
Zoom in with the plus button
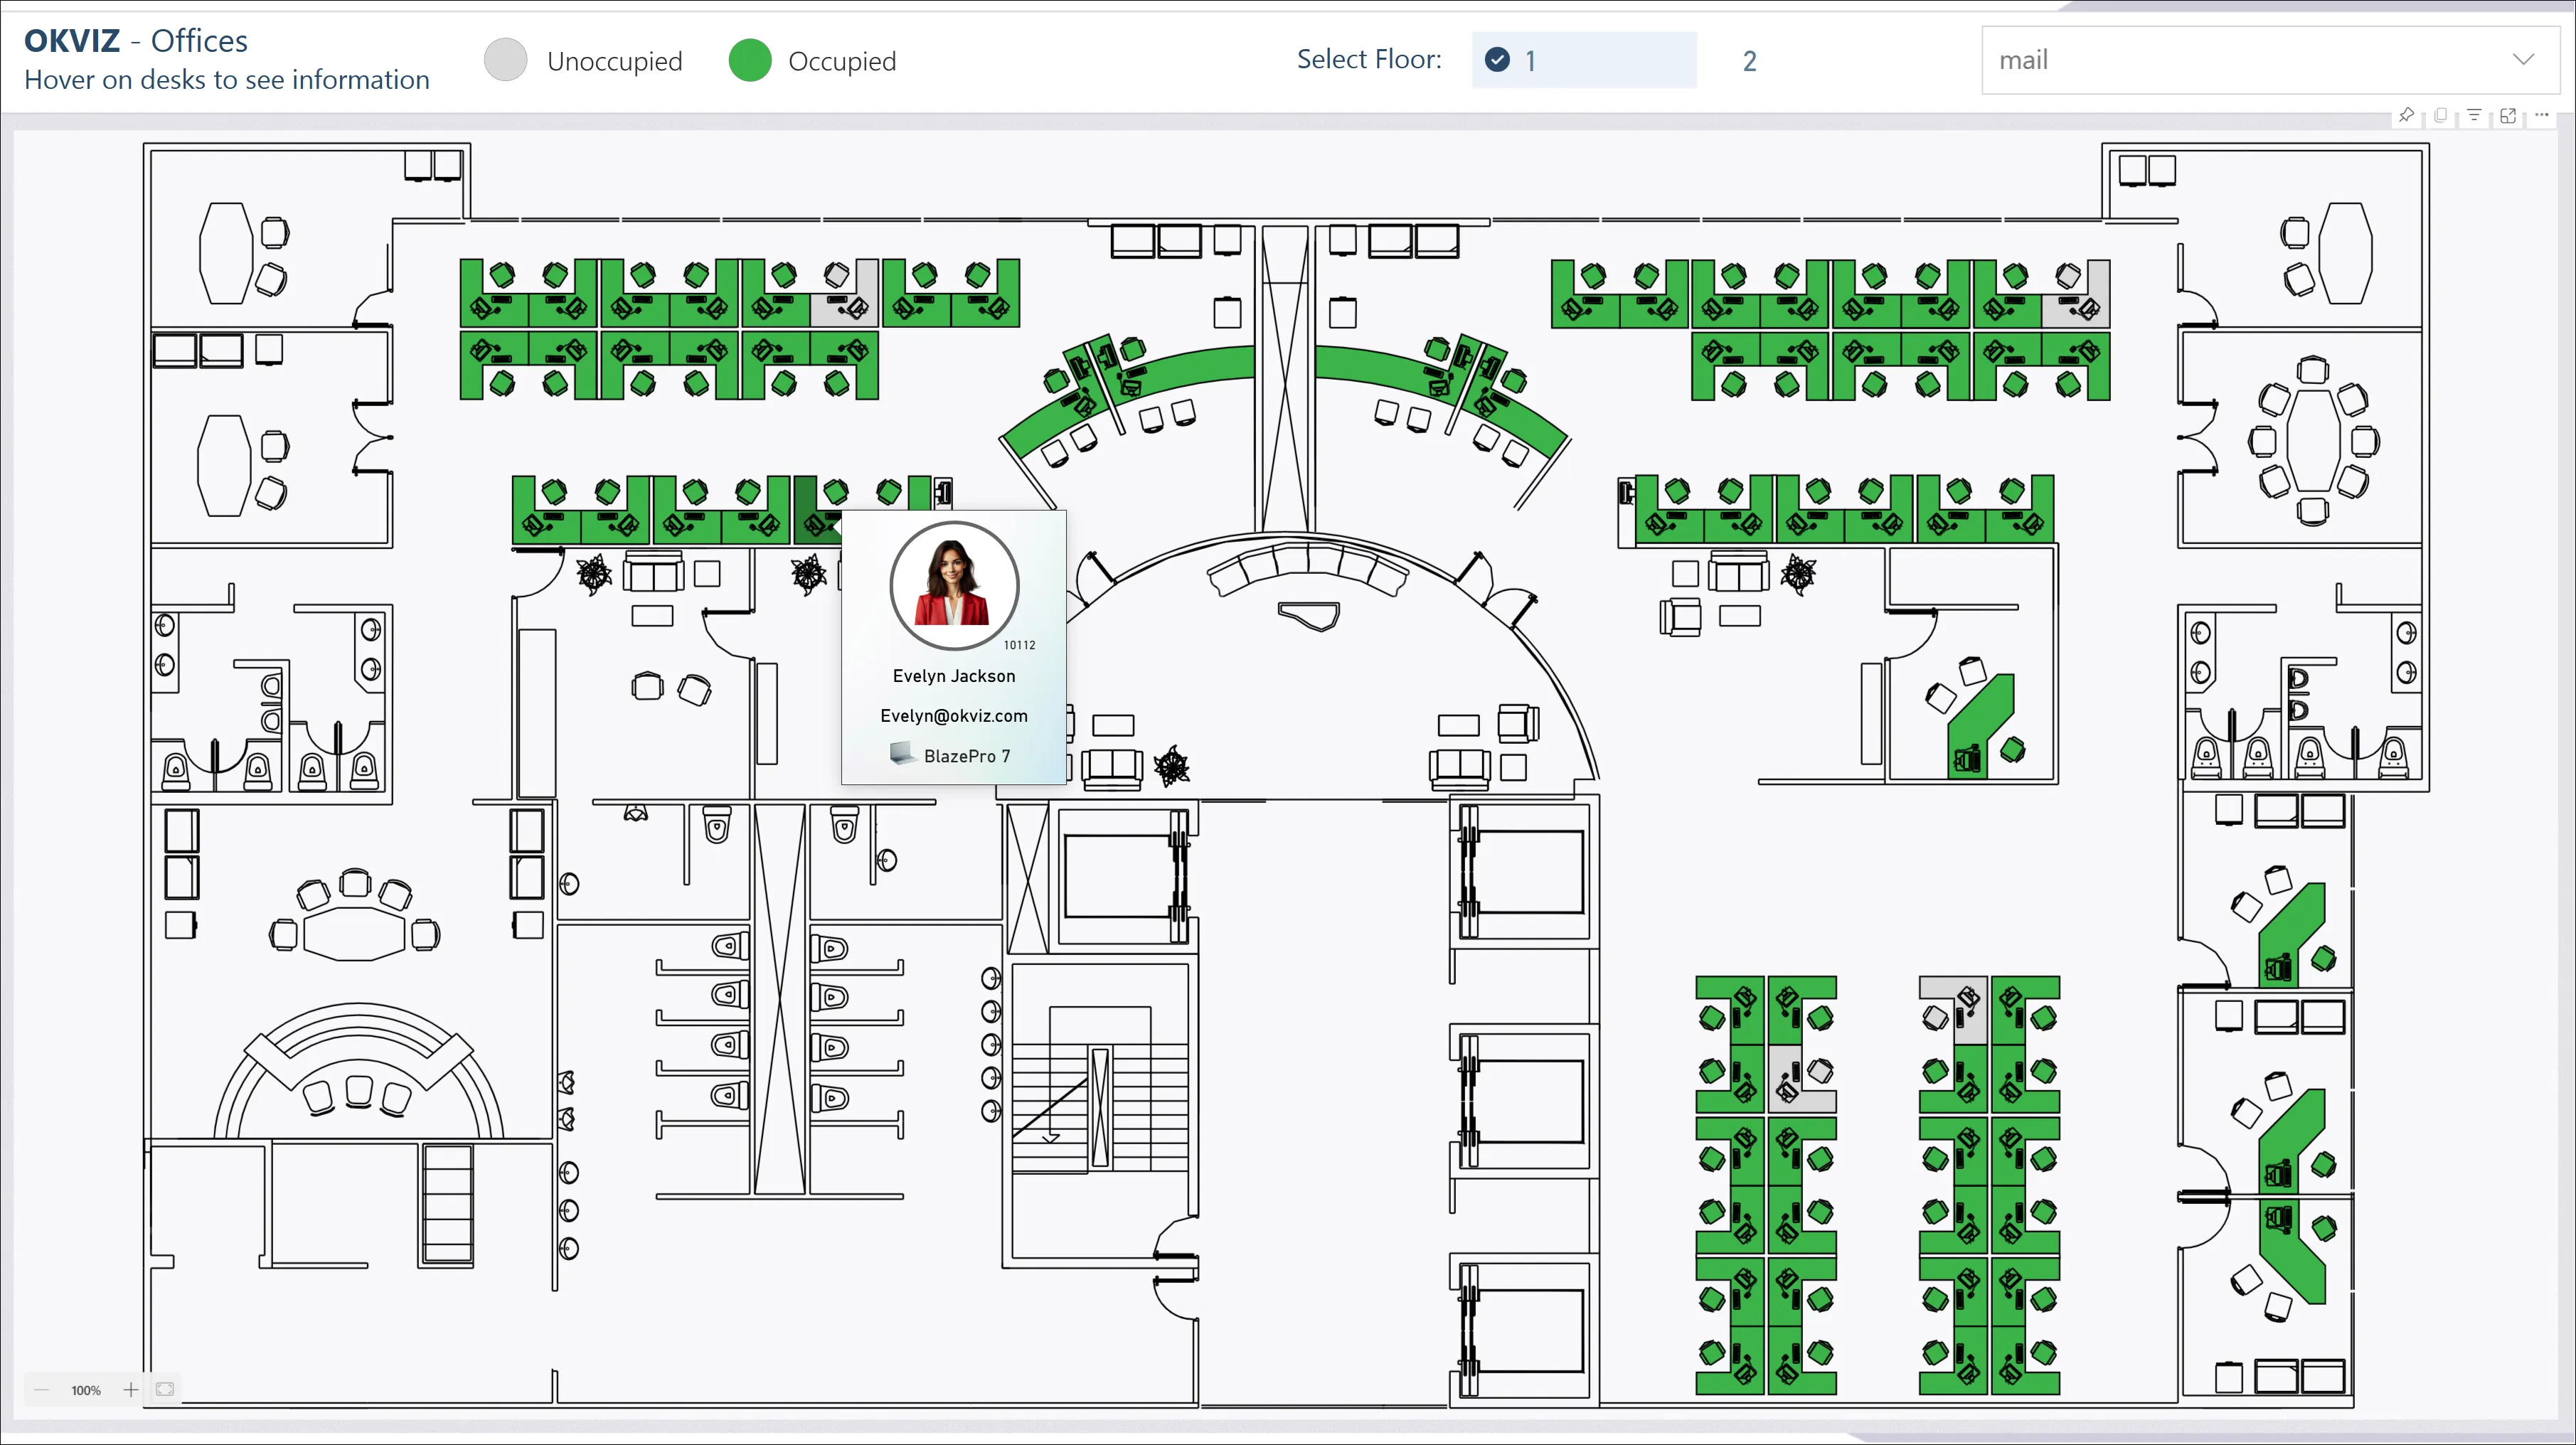pos(131,1390)
